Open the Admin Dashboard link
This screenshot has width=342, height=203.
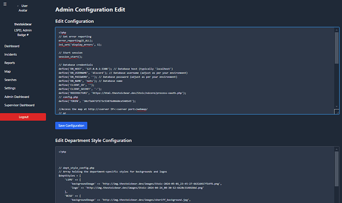[x=16, y=97]
